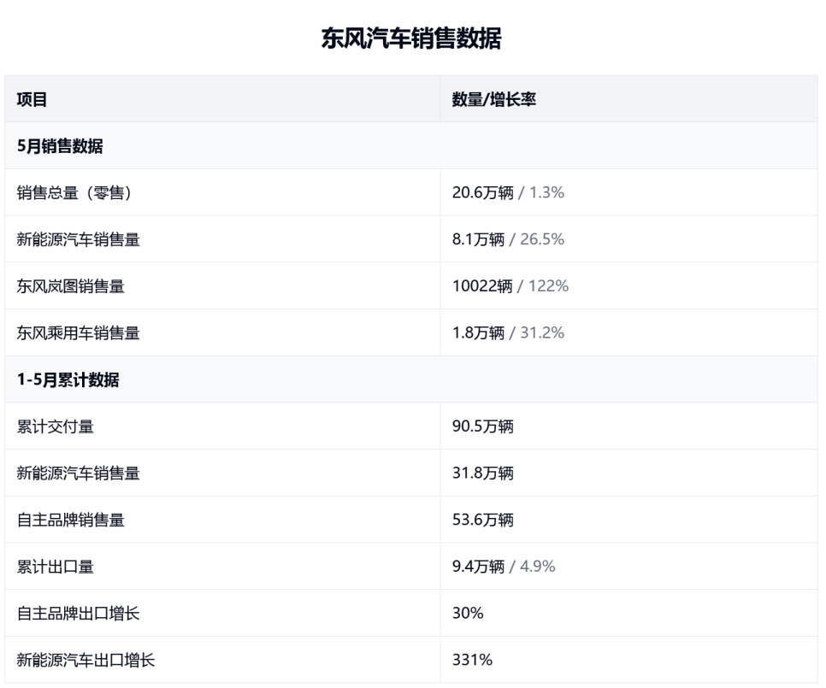Select the 累计交付量 row label
The width and height of the screenshot is (826, 688).
[56, 426]
